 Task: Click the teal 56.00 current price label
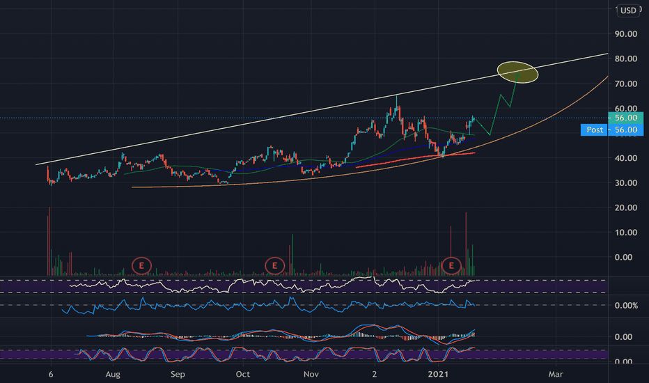pos(625,118)
